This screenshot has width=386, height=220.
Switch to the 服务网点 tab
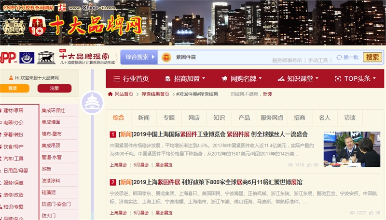pyautogui.click(x=272, y=118)
